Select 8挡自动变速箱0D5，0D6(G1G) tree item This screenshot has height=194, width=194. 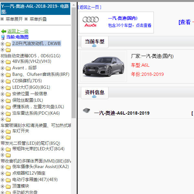30,56
